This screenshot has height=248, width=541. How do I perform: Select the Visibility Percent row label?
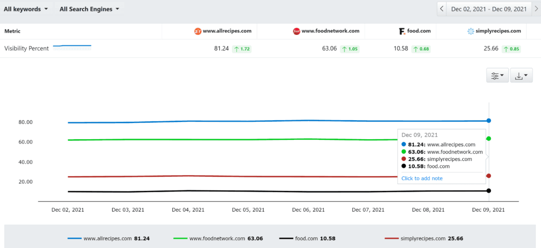(26, 49)
